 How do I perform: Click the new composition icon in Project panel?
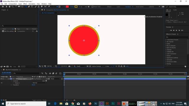click(7, 67)
